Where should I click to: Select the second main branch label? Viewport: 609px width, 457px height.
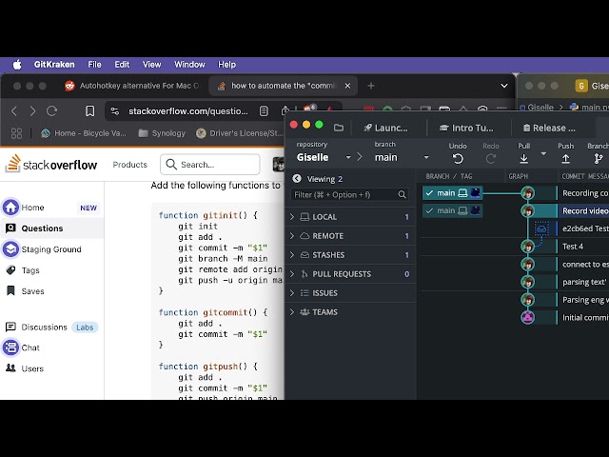click(453, 210)
